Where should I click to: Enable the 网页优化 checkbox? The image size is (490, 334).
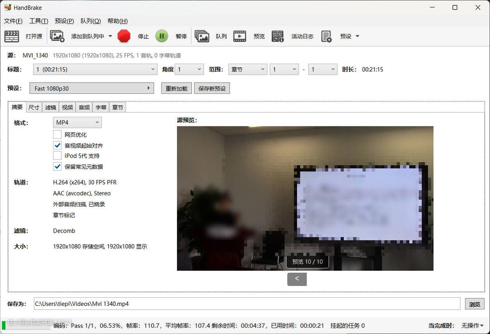[57, 135]
